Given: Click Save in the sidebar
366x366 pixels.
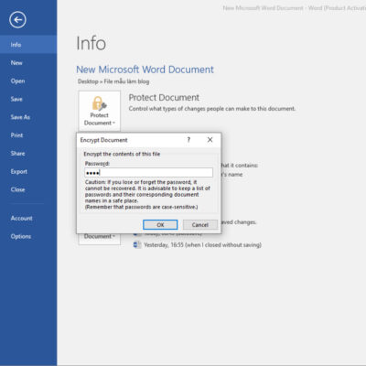Looking at the screenshot, I should pos(28,99).
